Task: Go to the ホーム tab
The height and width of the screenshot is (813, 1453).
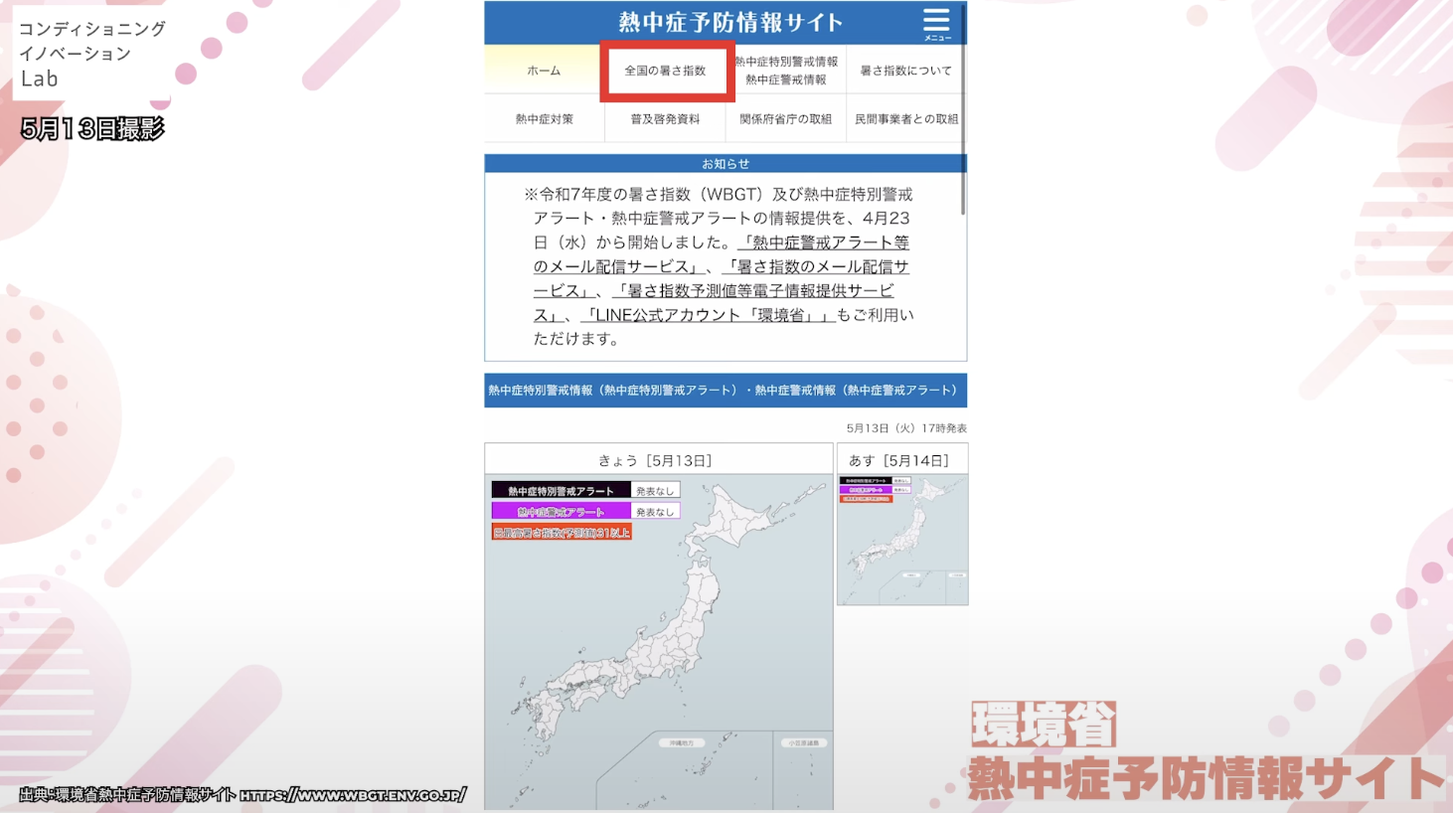Action: tap(544, 71)
